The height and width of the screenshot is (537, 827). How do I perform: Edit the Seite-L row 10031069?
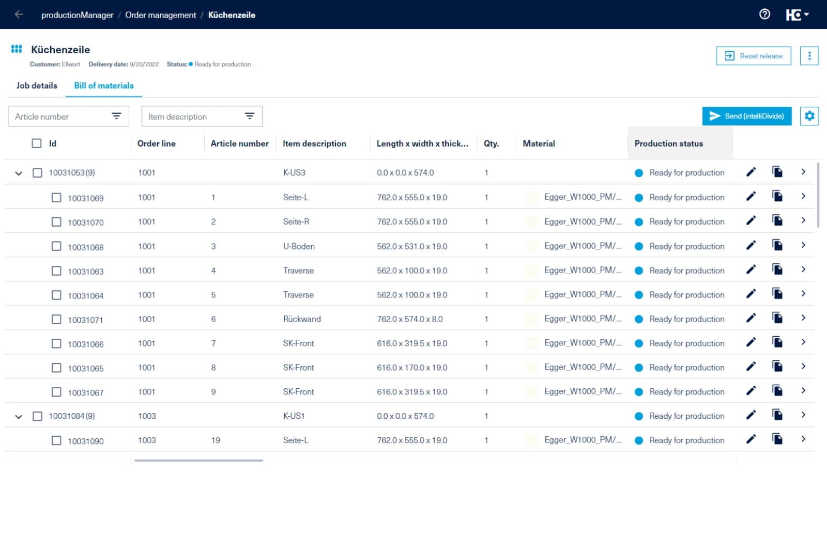(x=751, y=196)
